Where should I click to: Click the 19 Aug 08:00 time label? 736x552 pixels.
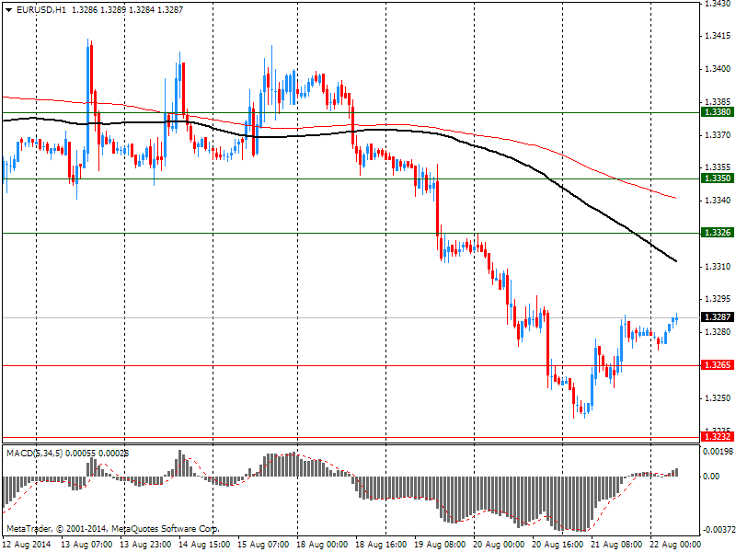[x=441, y=545]
